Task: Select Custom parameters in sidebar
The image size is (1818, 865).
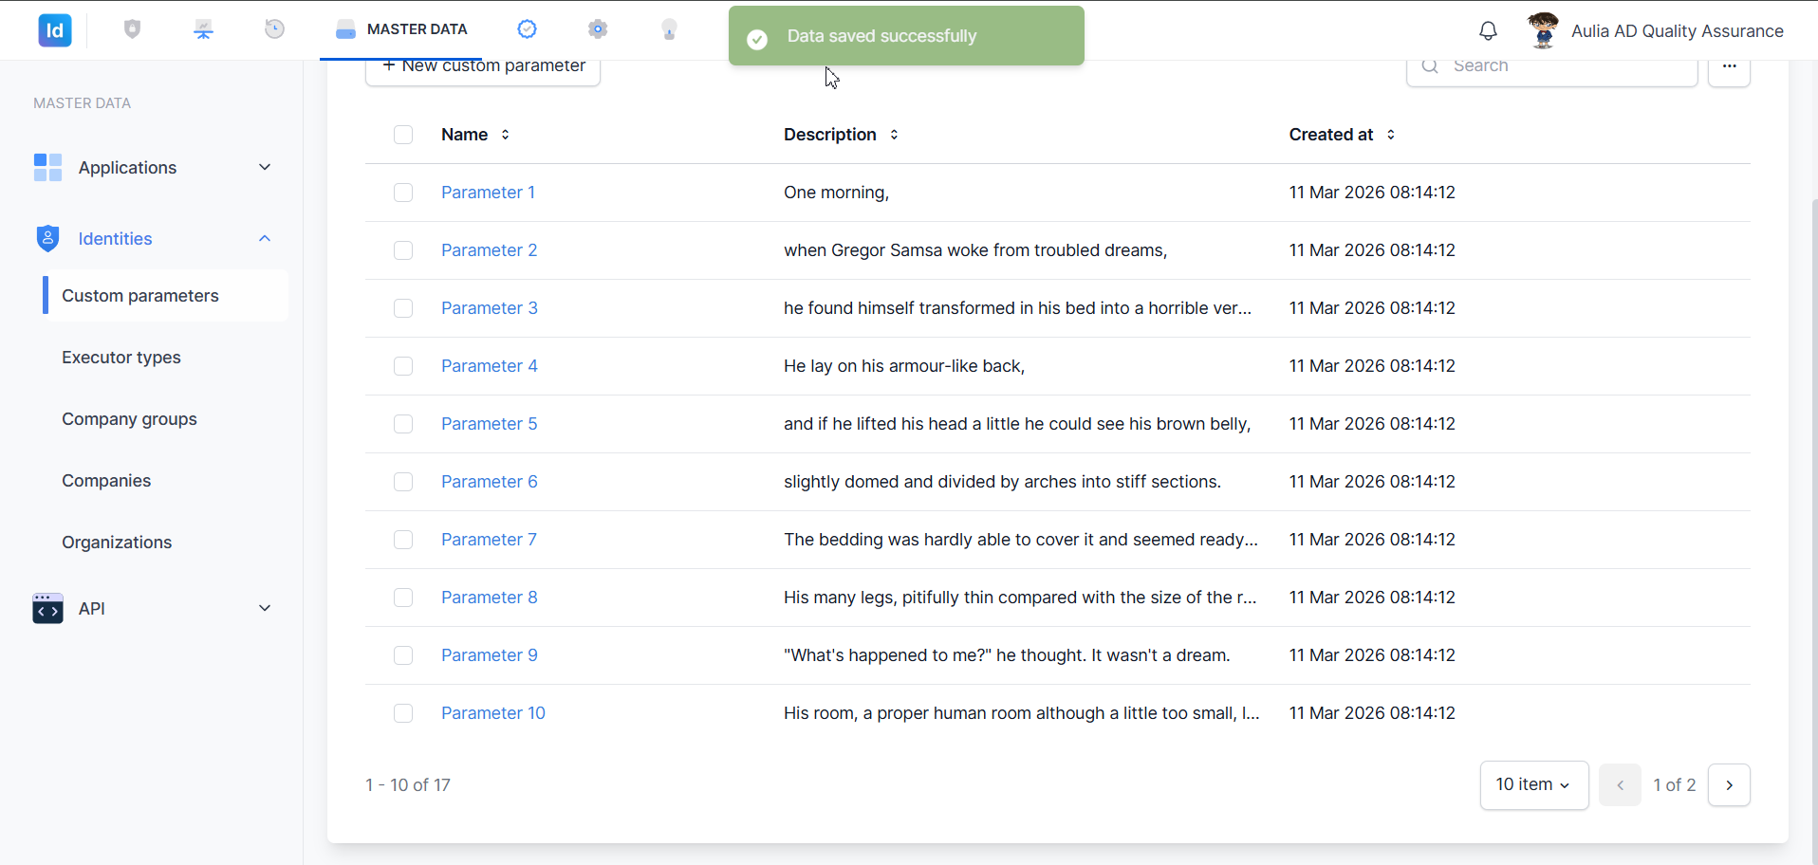Action: [x=166, y=295]
